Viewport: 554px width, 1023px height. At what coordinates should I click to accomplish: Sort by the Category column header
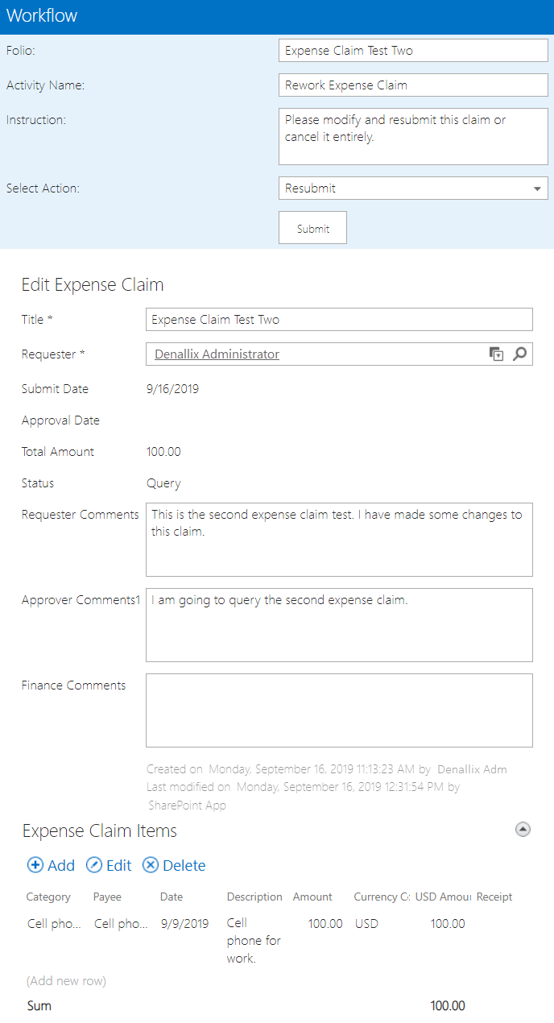[x=48, y=897]
